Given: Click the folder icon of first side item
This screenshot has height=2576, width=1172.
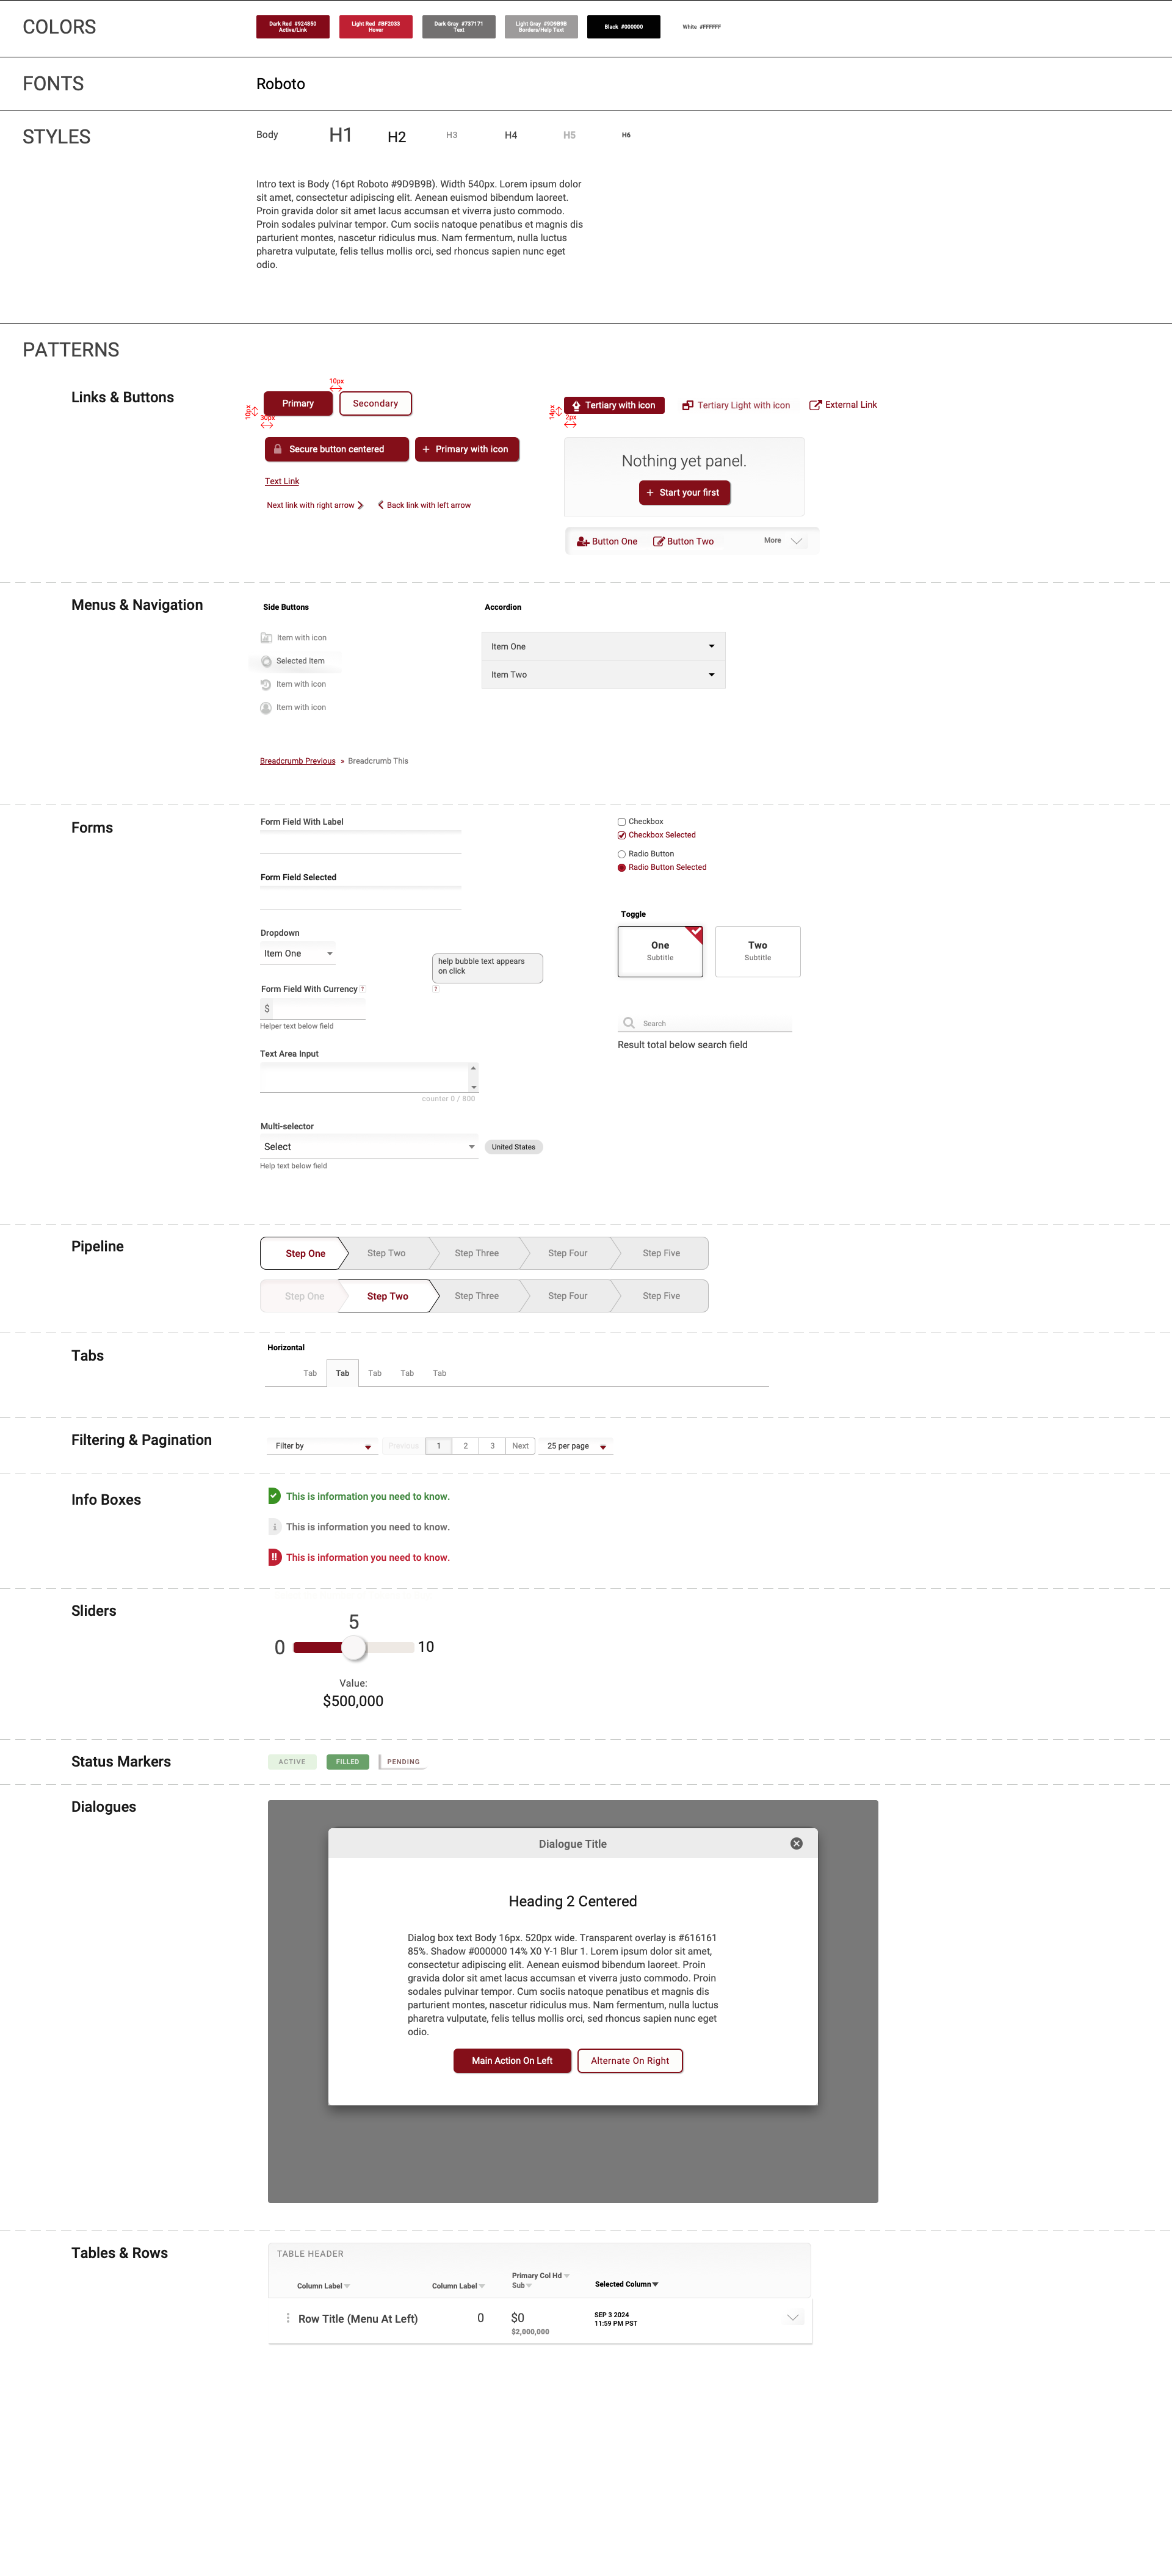Looking at the screenshot, I should [266, 638].
